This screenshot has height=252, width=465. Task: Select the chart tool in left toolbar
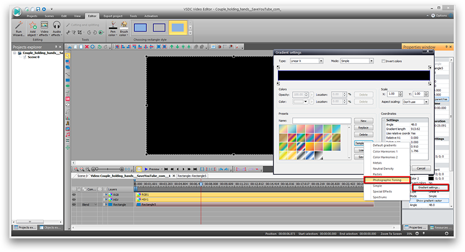coord(67,117)
